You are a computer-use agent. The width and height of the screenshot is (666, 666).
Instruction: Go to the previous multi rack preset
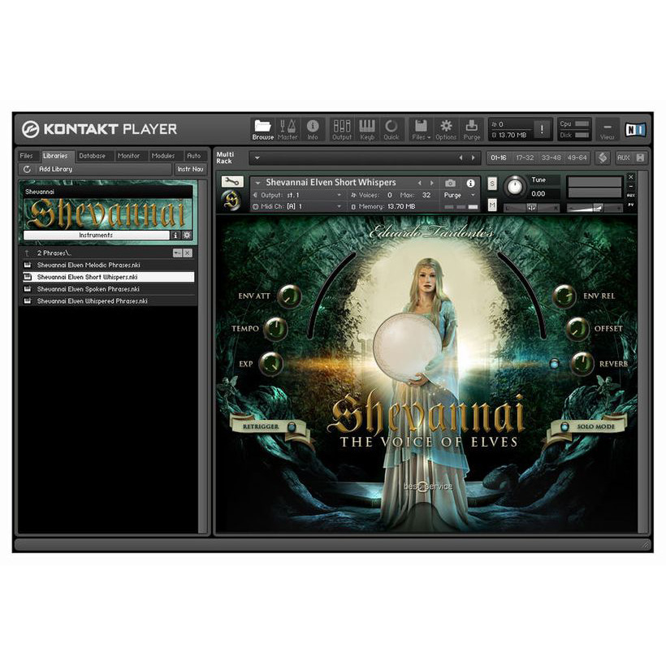pos(461,158)
